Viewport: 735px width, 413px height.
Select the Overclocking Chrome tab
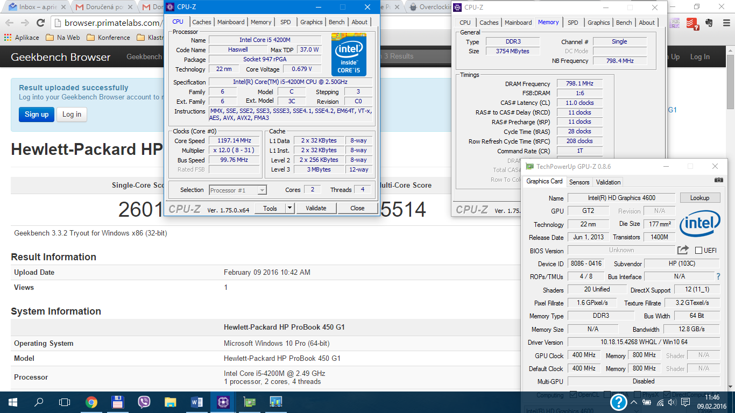click(x=428, y=8)
